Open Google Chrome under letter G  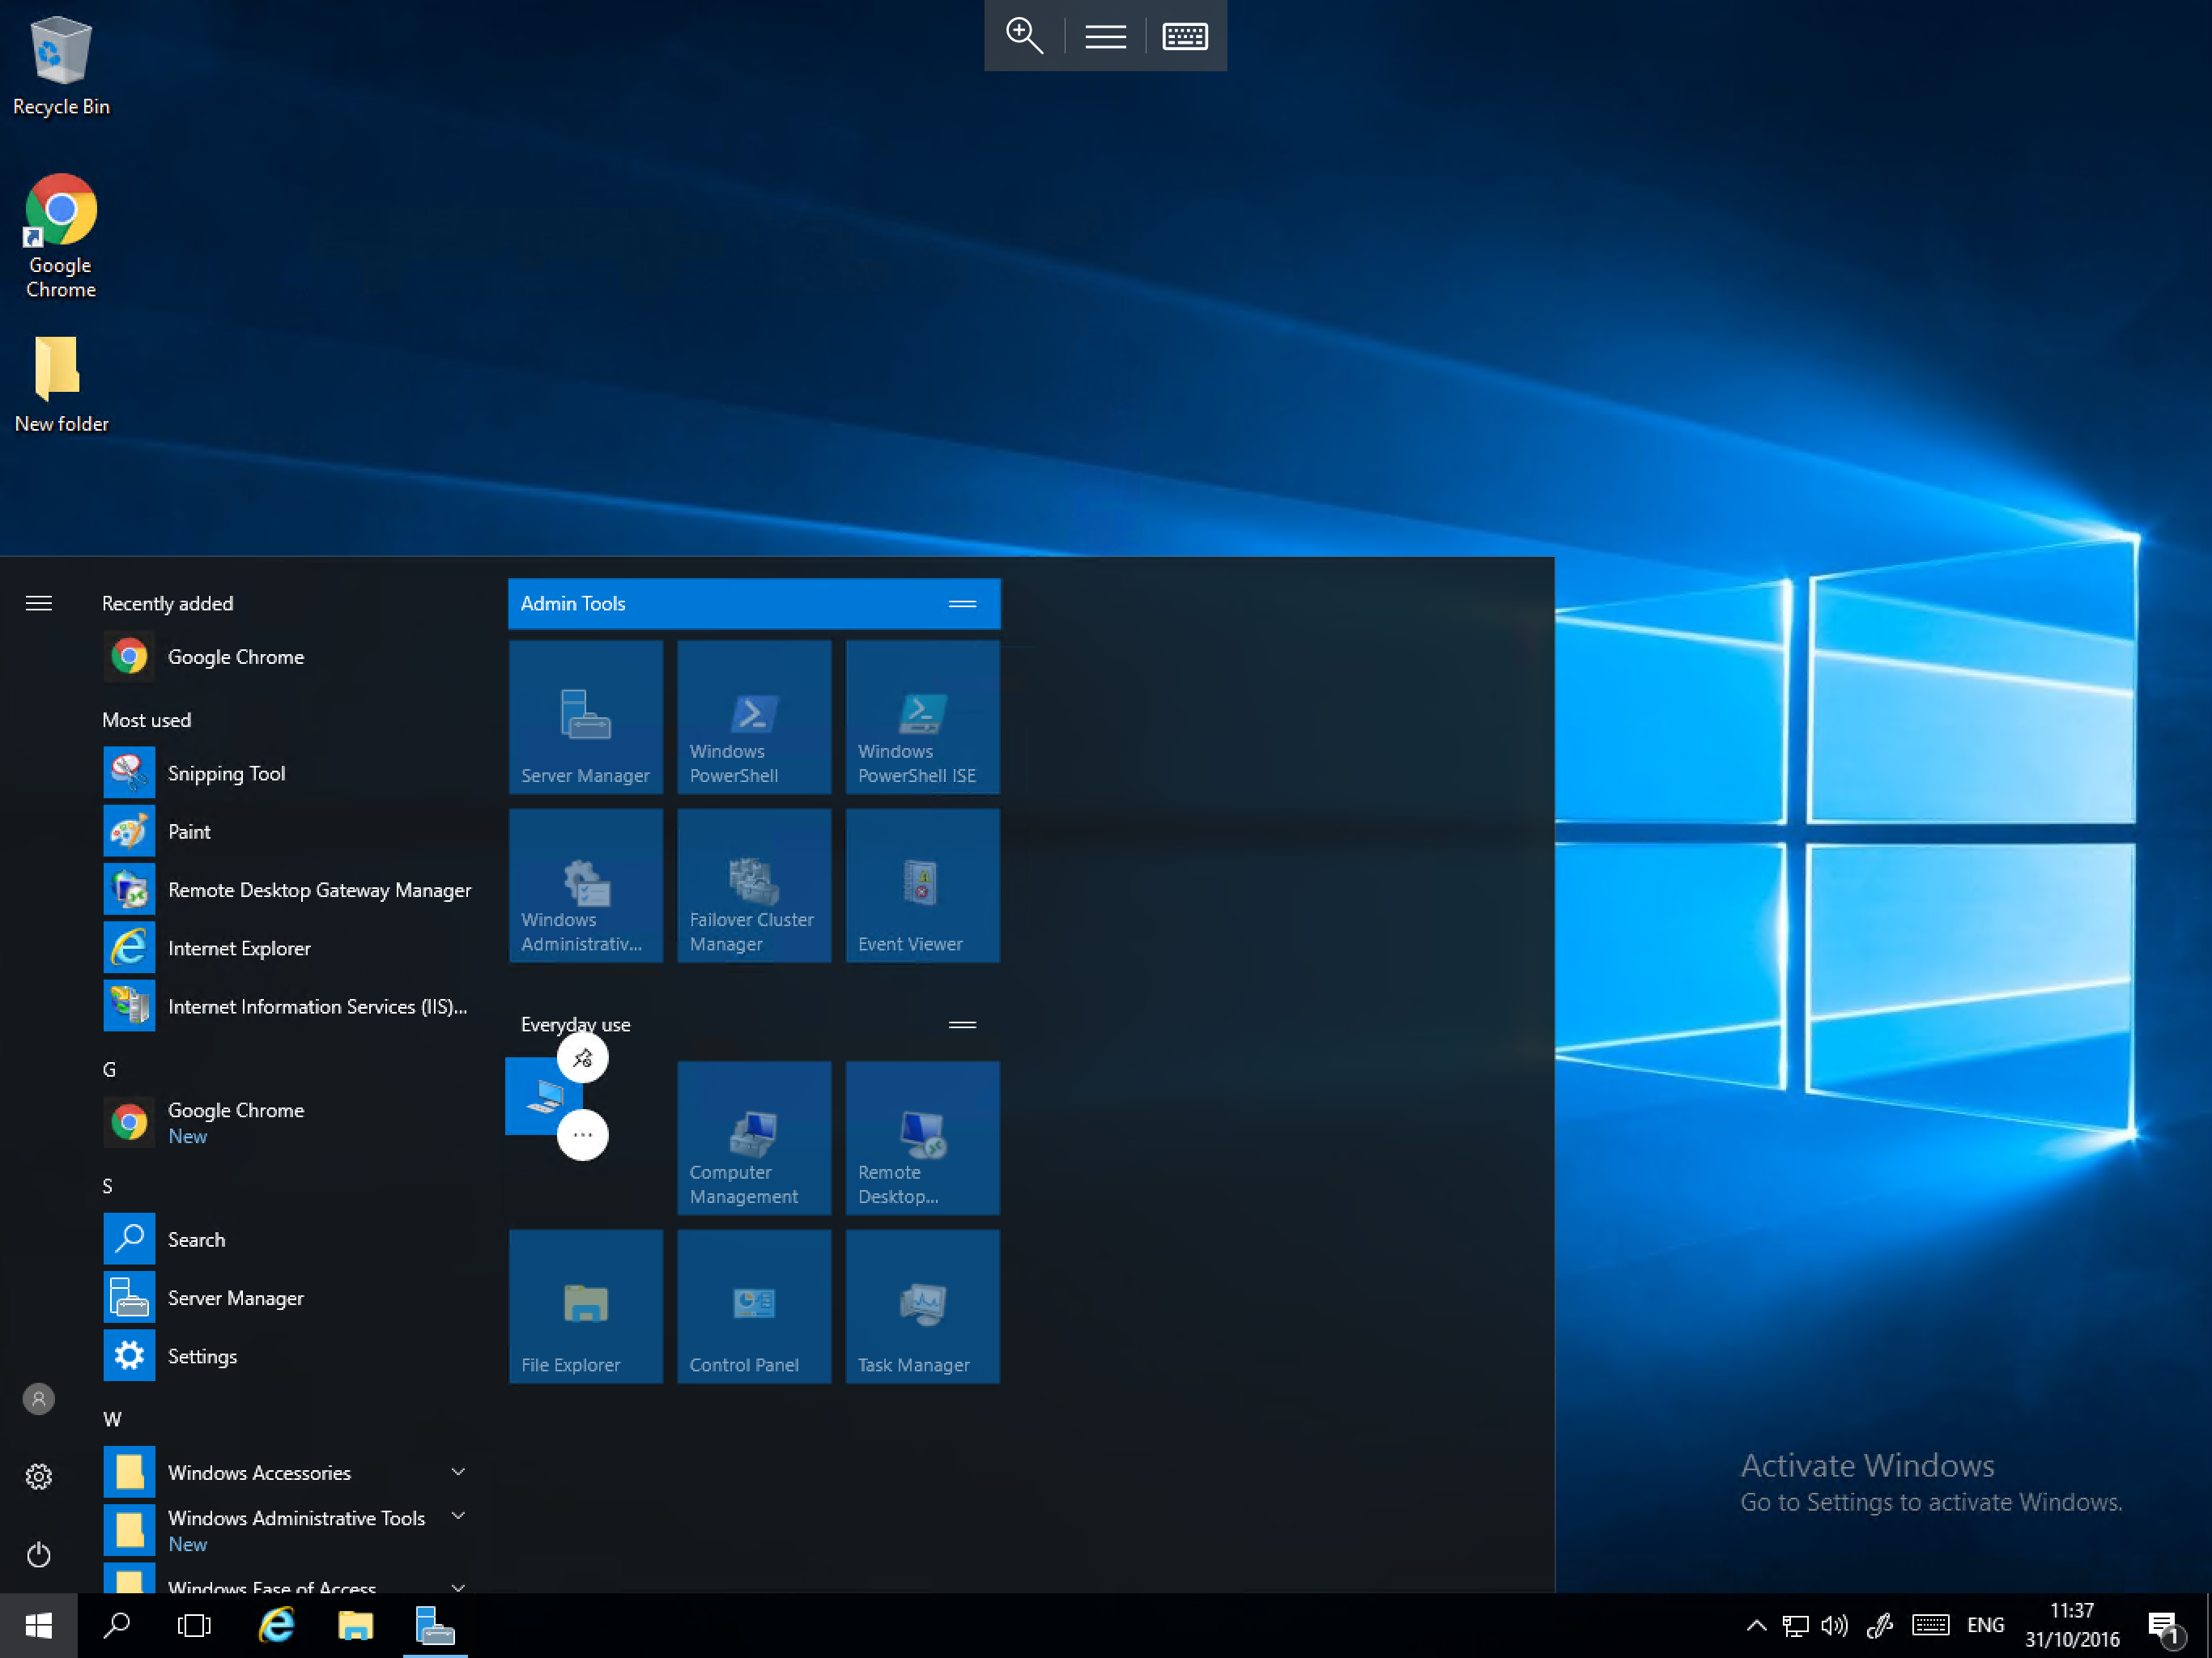pos(289,1122)
